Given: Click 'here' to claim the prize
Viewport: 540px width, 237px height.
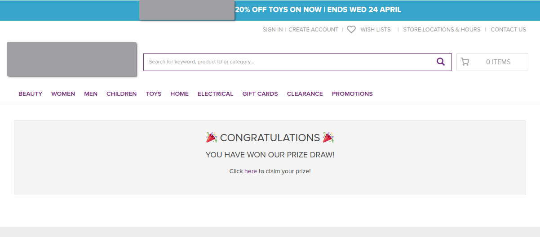Looking at the screenshot, I should (x=251, y=171).
